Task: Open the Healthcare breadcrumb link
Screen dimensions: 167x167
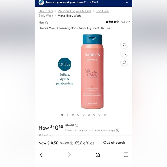Action: [x=46, y=11]
